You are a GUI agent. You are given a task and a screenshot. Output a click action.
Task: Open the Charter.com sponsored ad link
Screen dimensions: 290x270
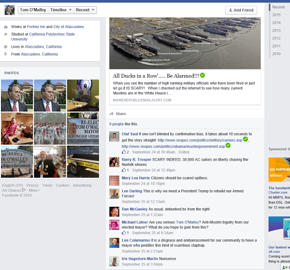(x=278, y=192)
